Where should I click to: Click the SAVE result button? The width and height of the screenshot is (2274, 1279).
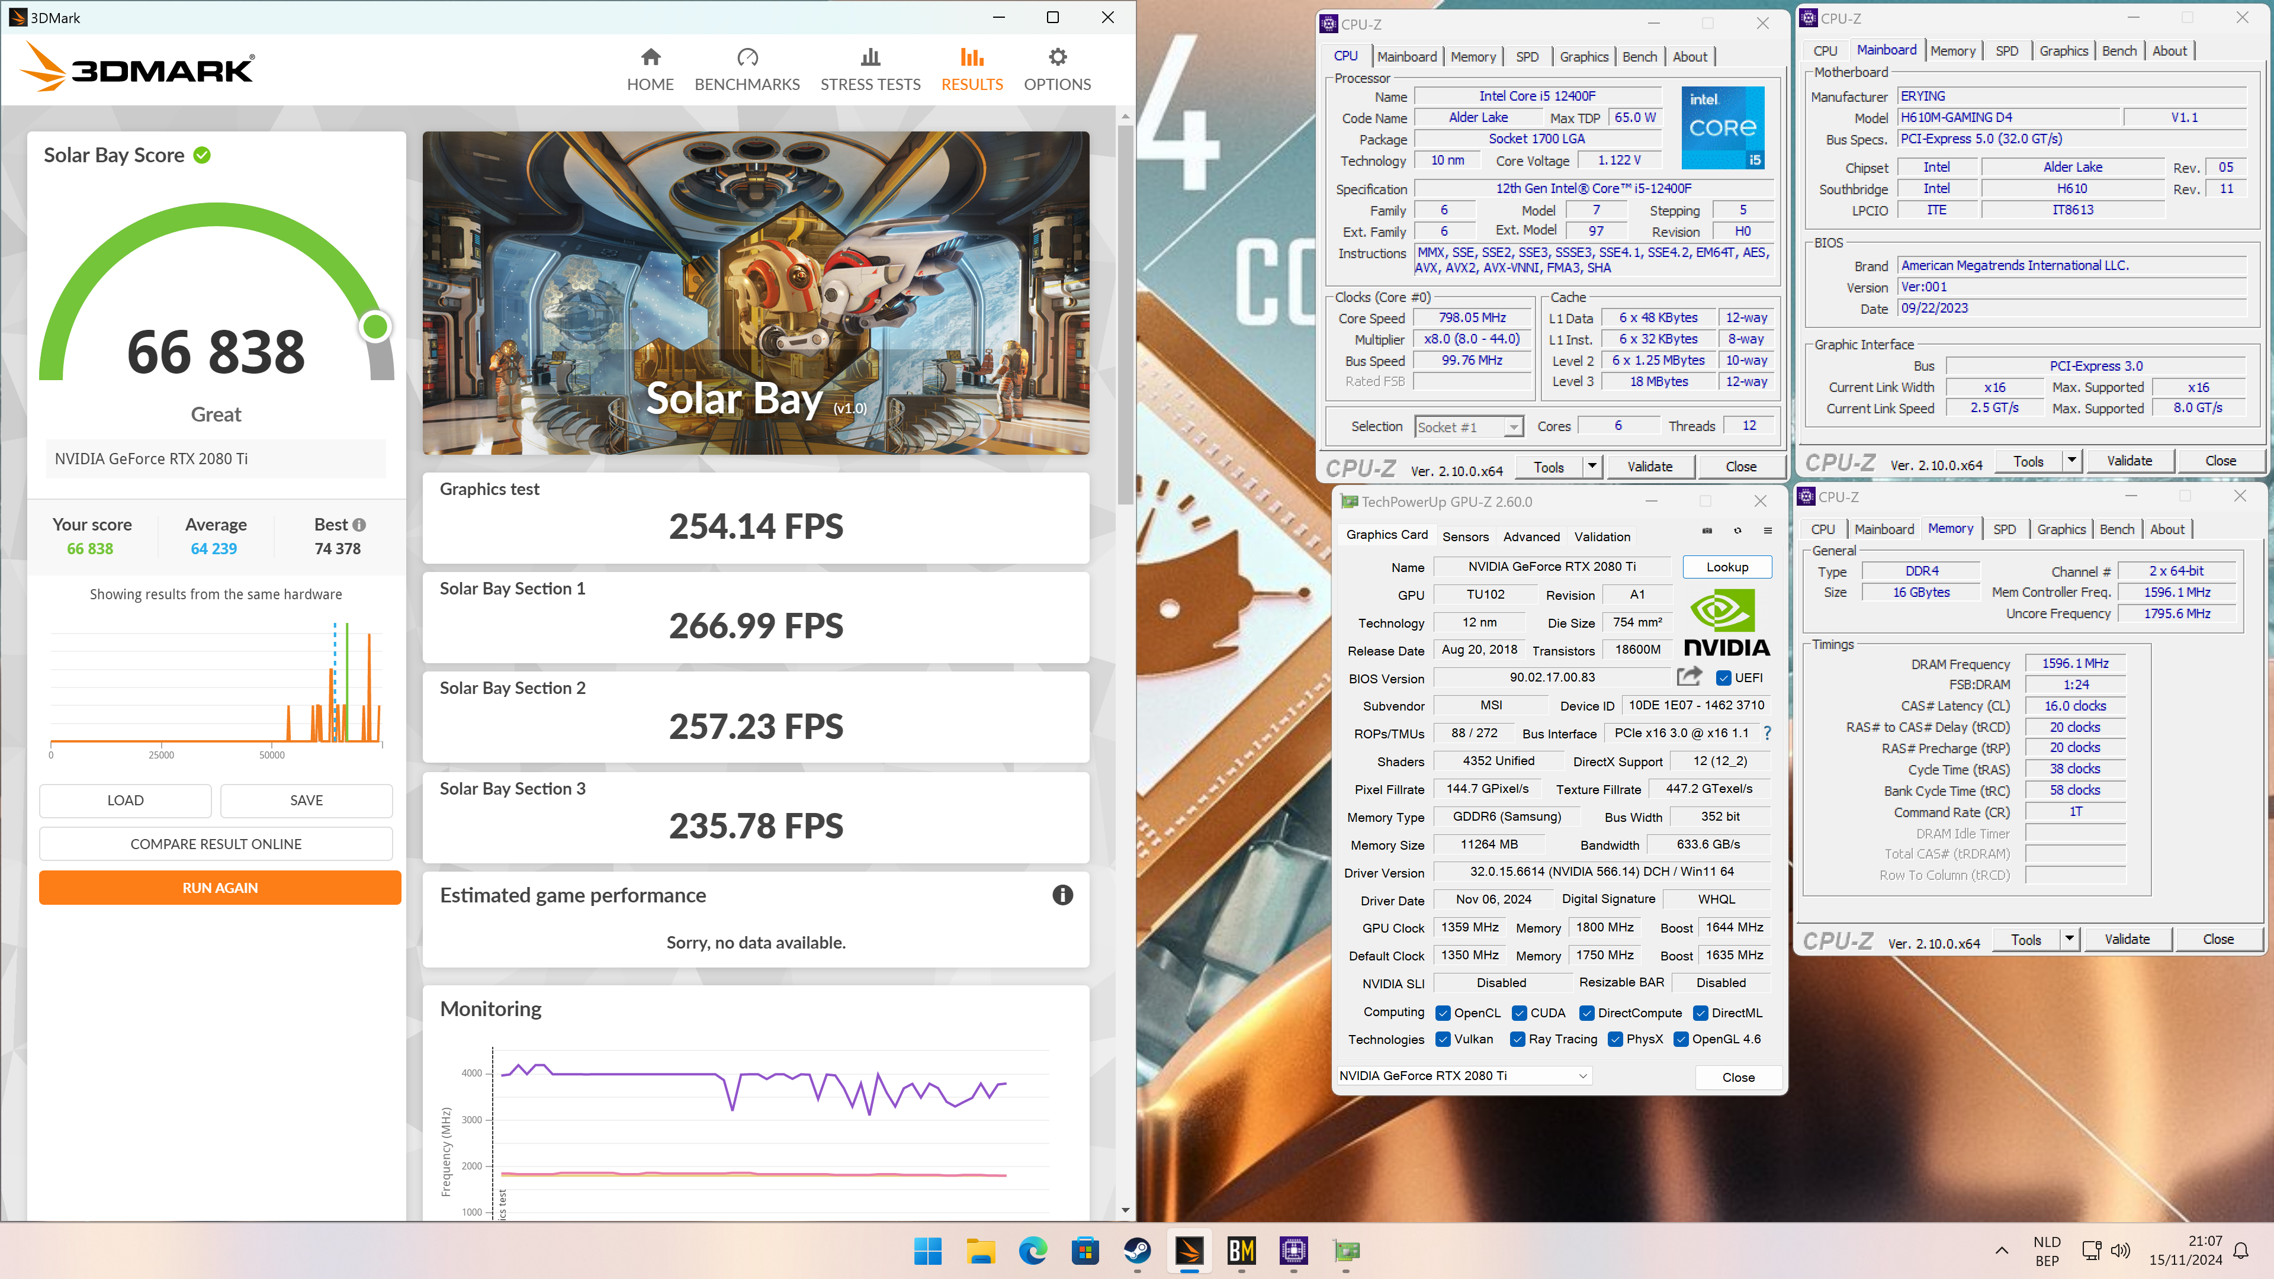click(306, 801)
